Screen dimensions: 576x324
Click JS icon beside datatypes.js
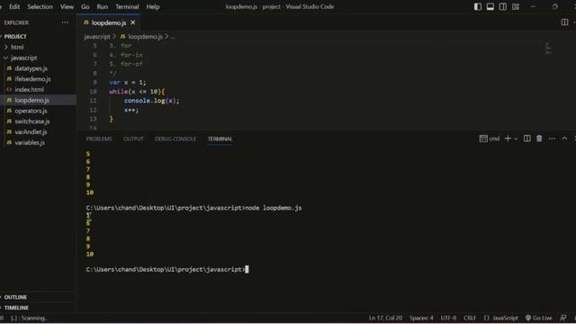9,68
